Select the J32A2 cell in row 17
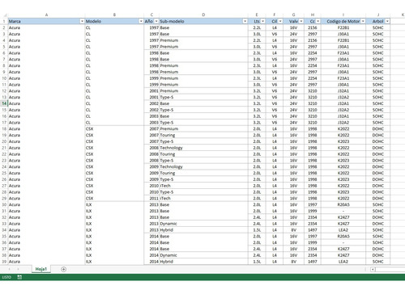The height and width of the screenshot is (294, 405). click(343, 123)
